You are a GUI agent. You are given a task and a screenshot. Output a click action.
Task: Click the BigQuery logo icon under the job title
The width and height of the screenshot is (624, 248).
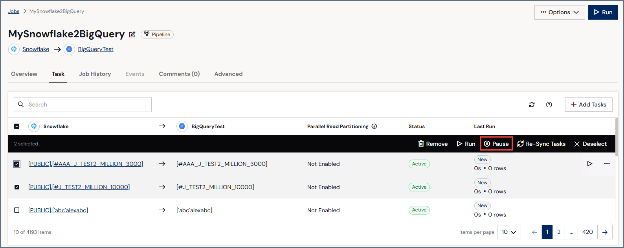70,49
